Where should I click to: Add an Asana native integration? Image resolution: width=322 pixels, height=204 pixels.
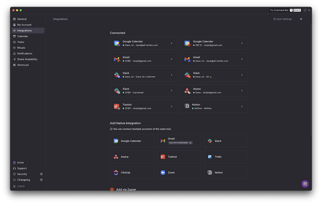point(132,157)
